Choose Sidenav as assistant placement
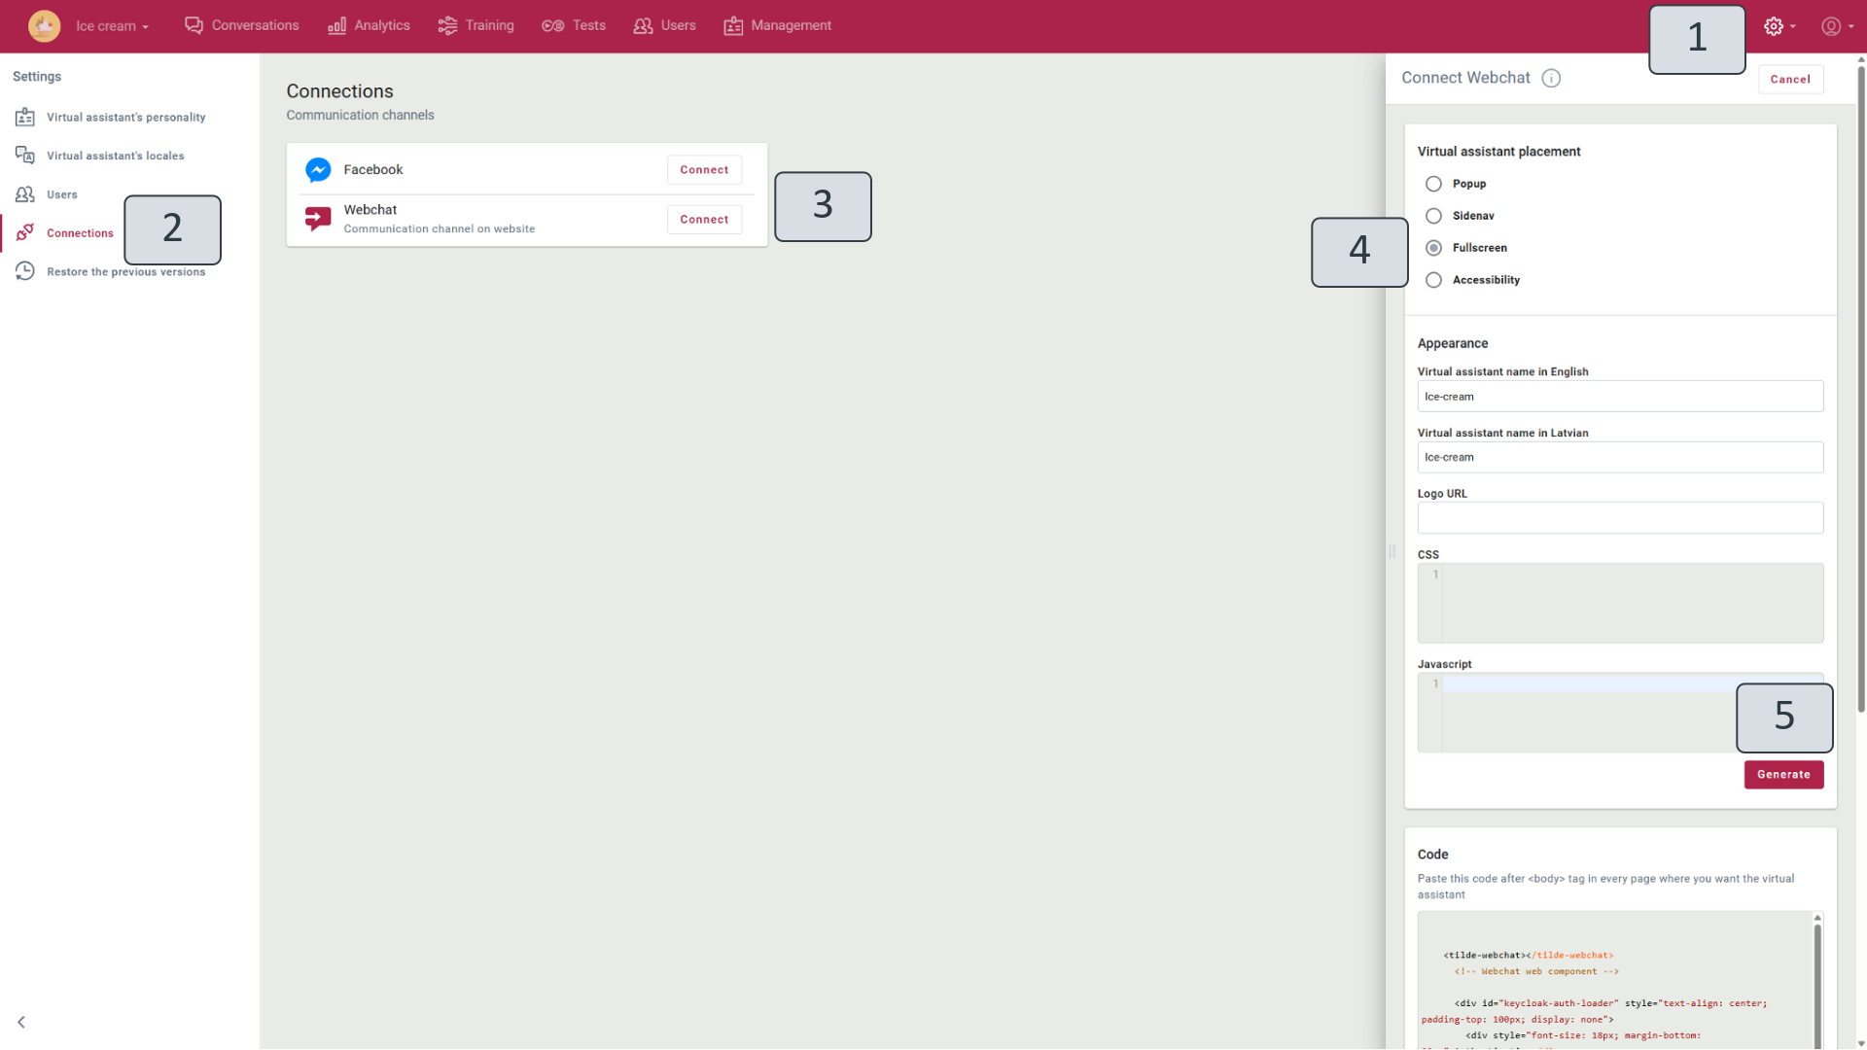Viewport: 1867px width, 1050px height. point(1433,216)
